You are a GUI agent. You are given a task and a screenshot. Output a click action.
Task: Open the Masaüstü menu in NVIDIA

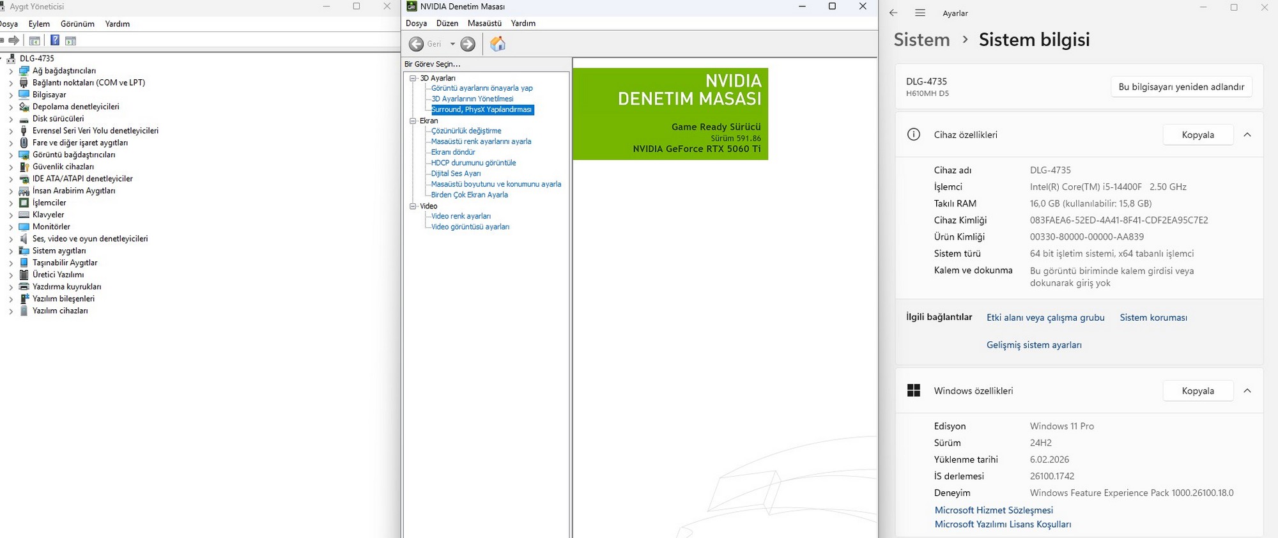point(484,24)
